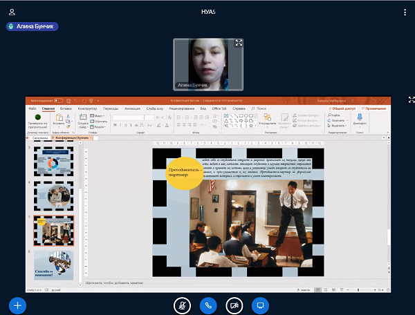Open the Упорядочить arrange dropdown

[267, 120]
